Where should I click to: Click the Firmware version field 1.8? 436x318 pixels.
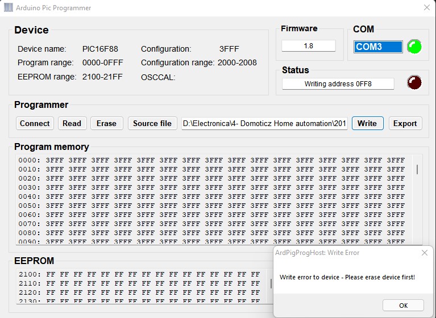(308, 46)
